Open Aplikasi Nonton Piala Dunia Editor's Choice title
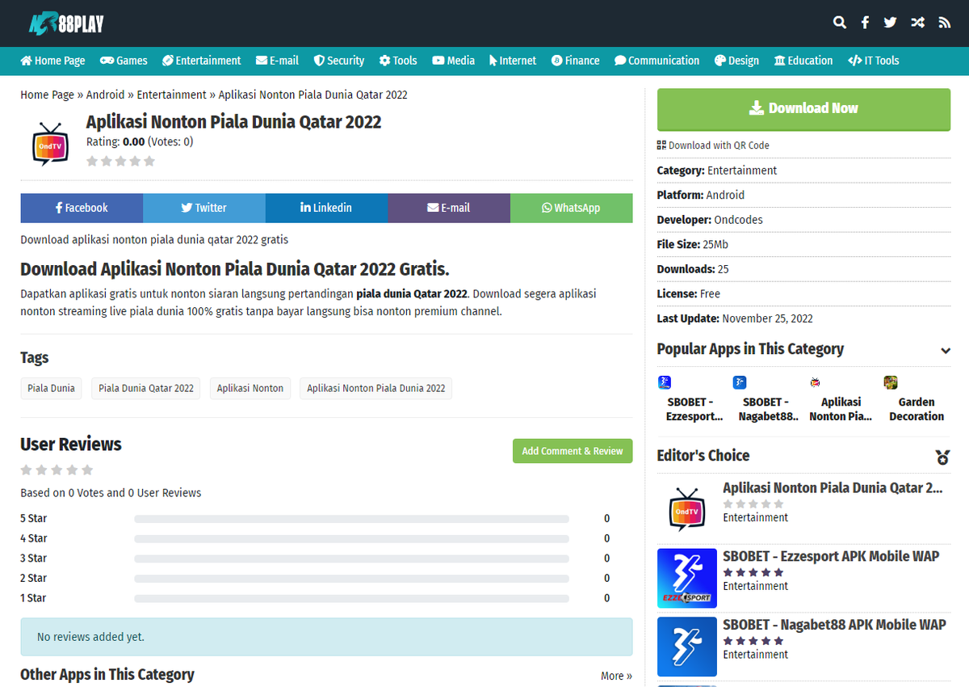Image resolution: width=969 pixels, height=687 pixels. point(833,488)
